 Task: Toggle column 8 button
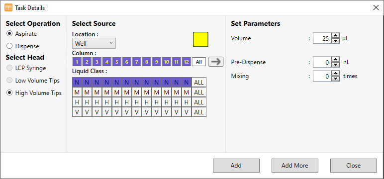(146, 62)
